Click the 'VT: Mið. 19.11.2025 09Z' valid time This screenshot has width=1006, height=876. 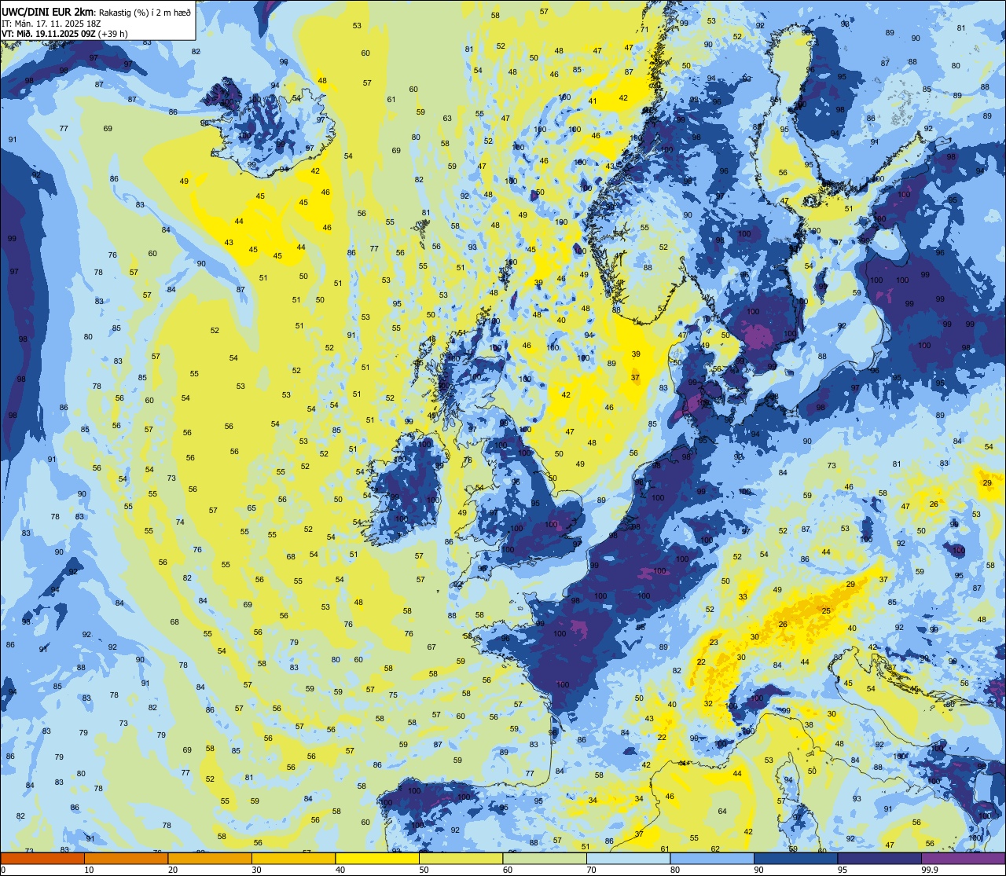49,34
